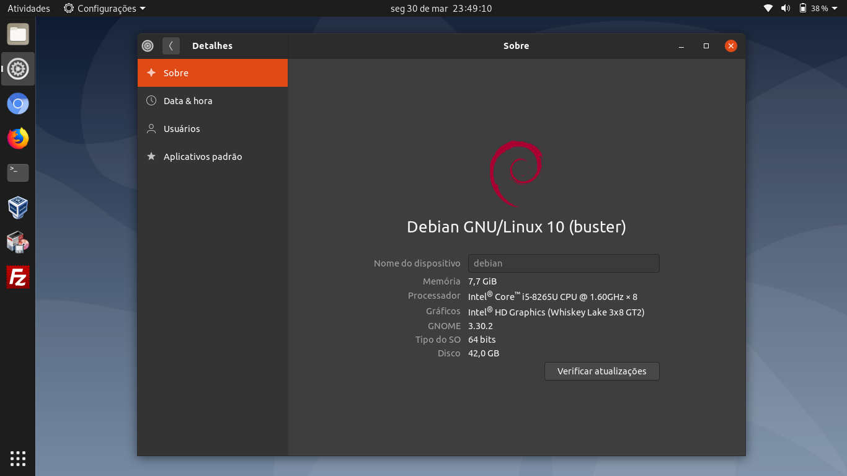Screen dimensions: 847x476
Task: Click the volume icon in the top bar
Action: click(x=786, y=9)
